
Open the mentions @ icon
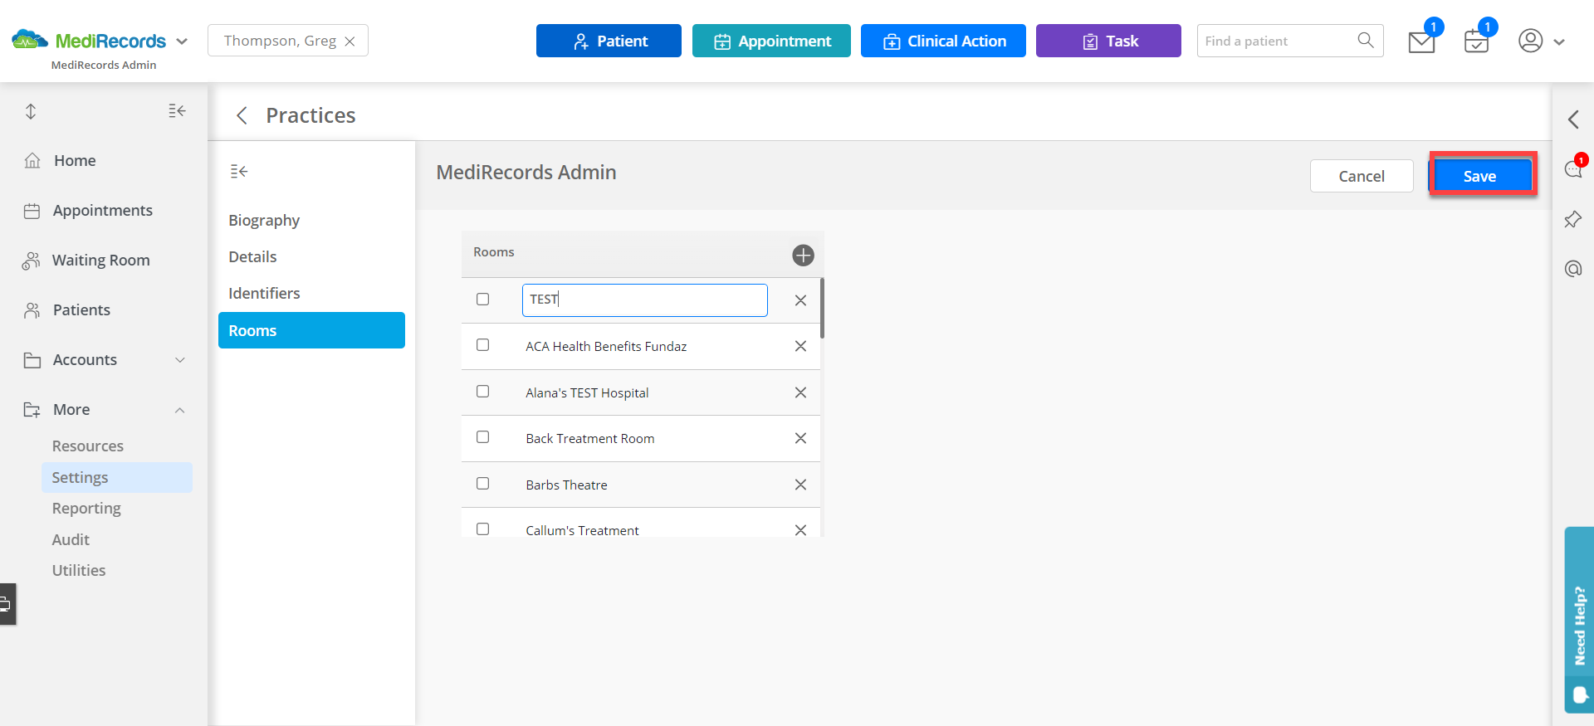(x=1573, y=269)
